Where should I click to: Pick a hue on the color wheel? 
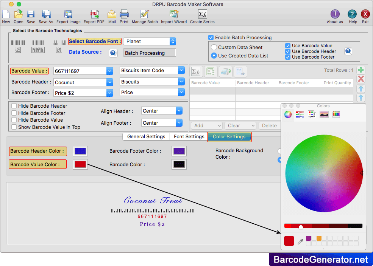[x=324, y=173]
